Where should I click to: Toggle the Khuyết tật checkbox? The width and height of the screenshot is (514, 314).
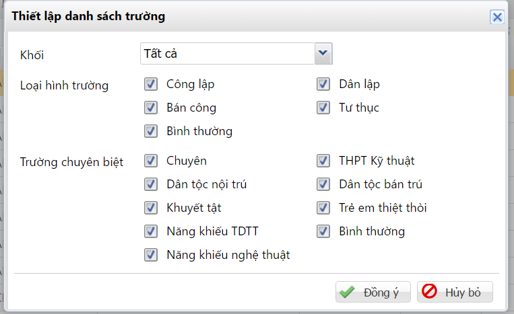(151, 208)
